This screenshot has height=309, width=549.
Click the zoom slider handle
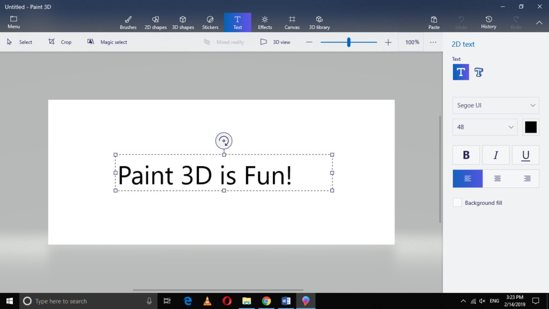click(x=348, y=42)
